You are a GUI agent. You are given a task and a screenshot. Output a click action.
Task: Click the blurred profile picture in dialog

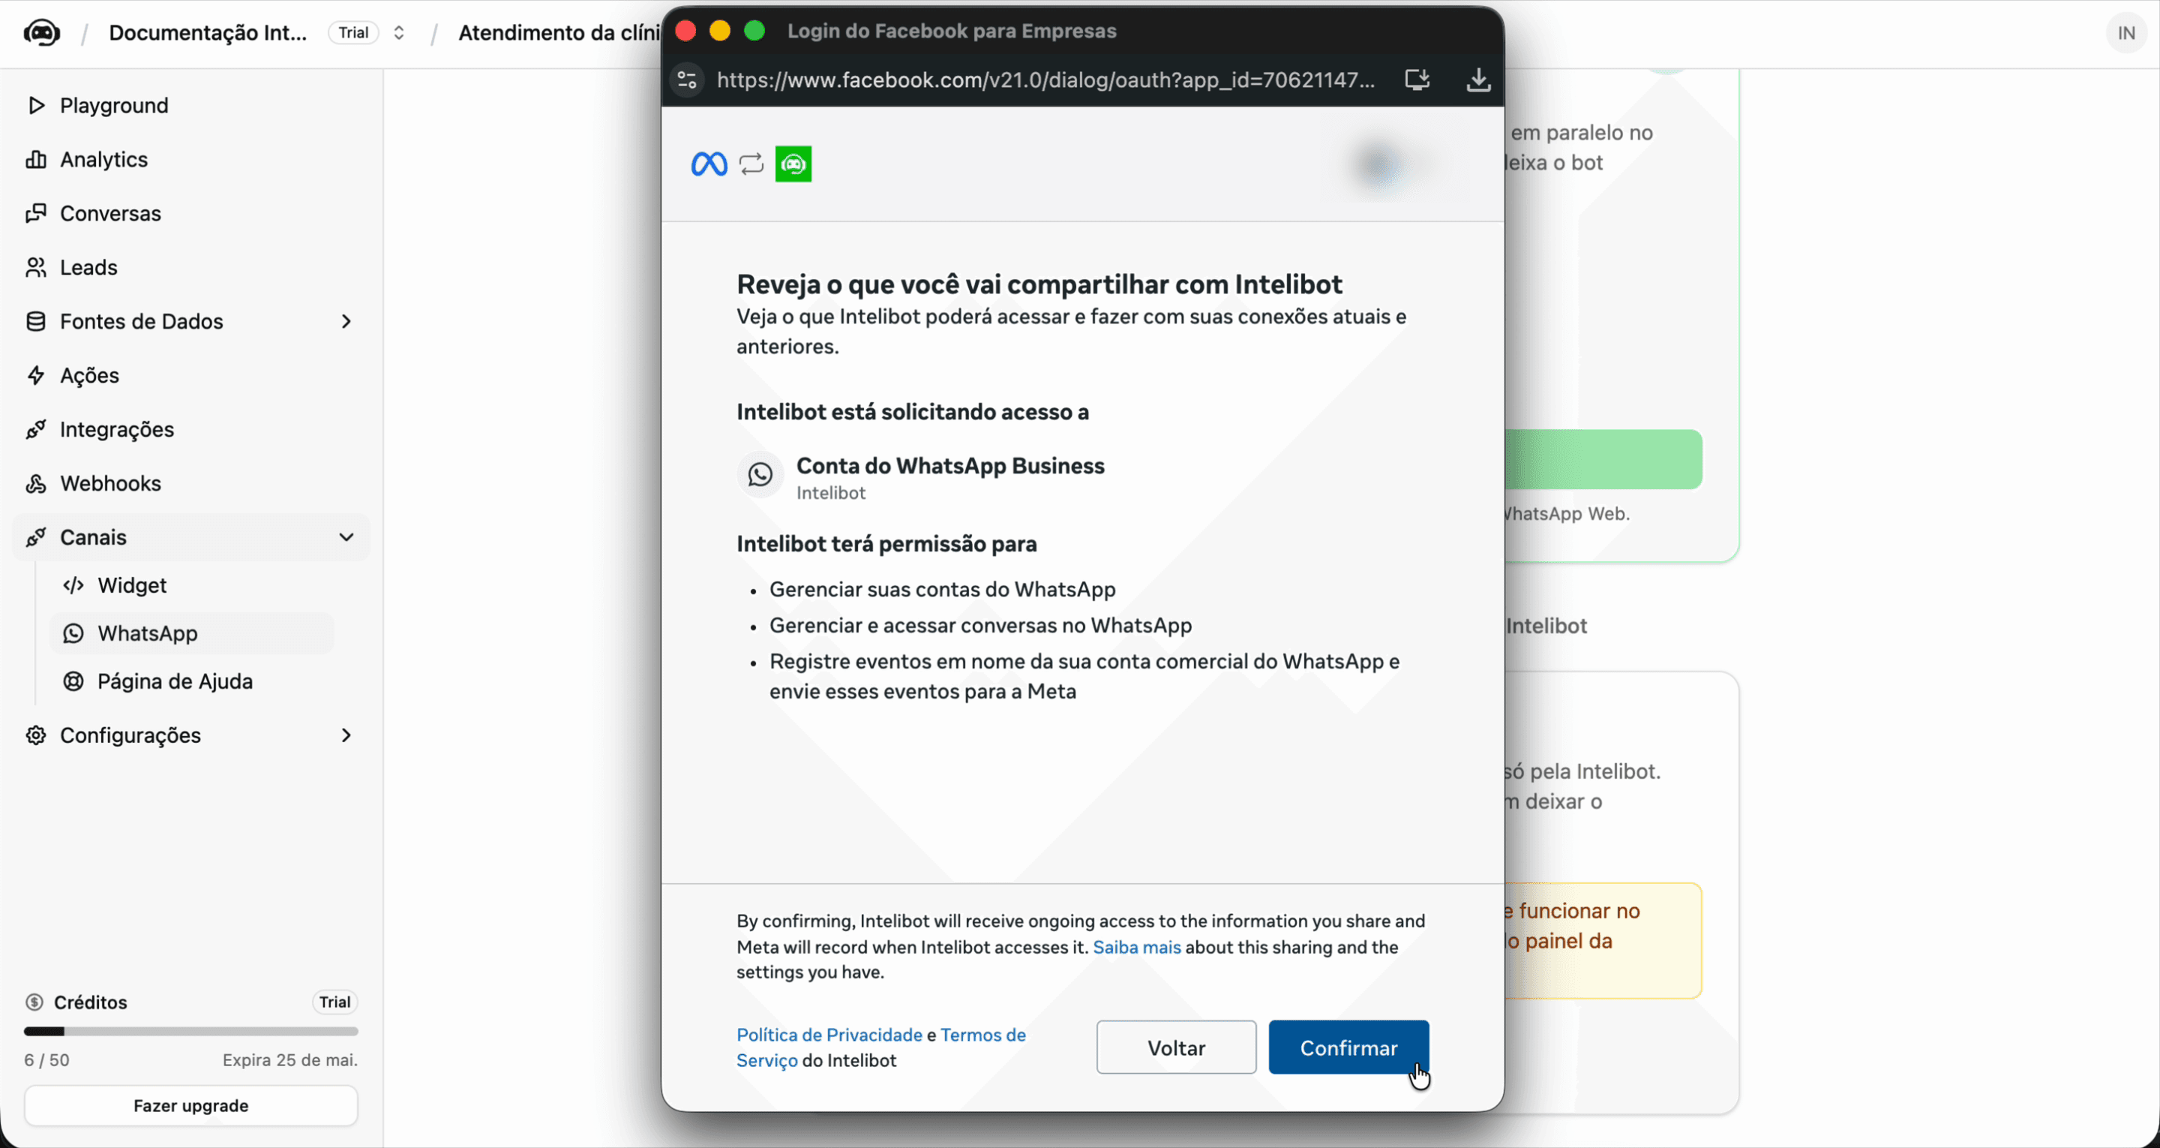point(1379,164)
